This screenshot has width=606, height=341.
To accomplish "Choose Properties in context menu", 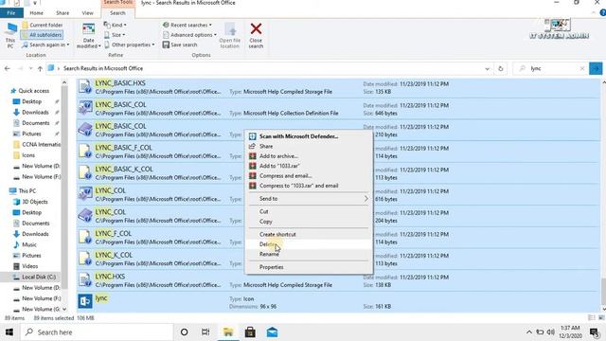I will pyautogui.click(x=309, y=267).
